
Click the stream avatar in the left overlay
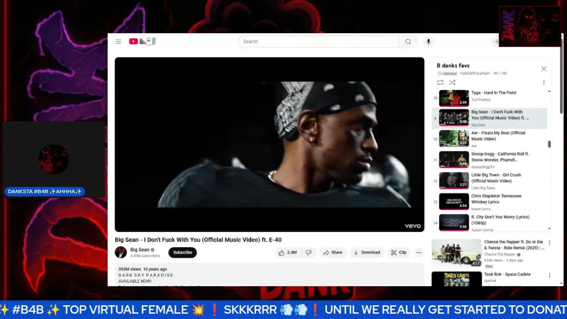pos(54,159)
